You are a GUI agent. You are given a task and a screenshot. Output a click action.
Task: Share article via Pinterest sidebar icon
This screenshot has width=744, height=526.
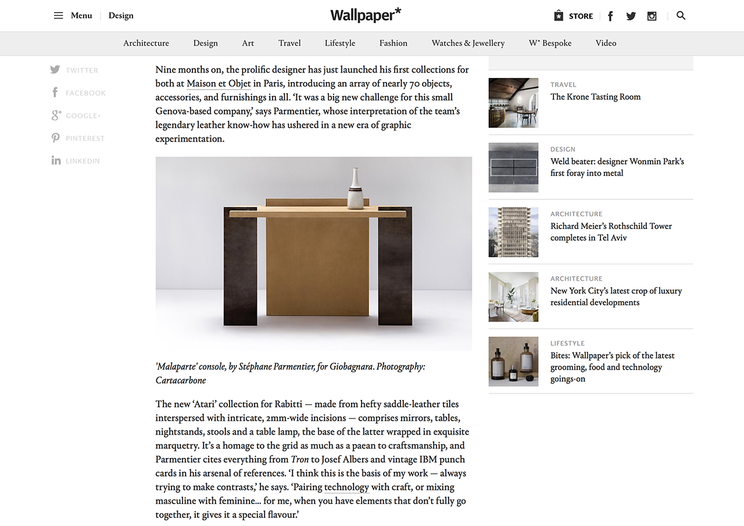coord(55,138)
